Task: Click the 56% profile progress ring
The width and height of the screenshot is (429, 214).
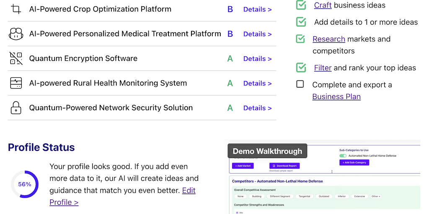Action: tap(25, 184)
